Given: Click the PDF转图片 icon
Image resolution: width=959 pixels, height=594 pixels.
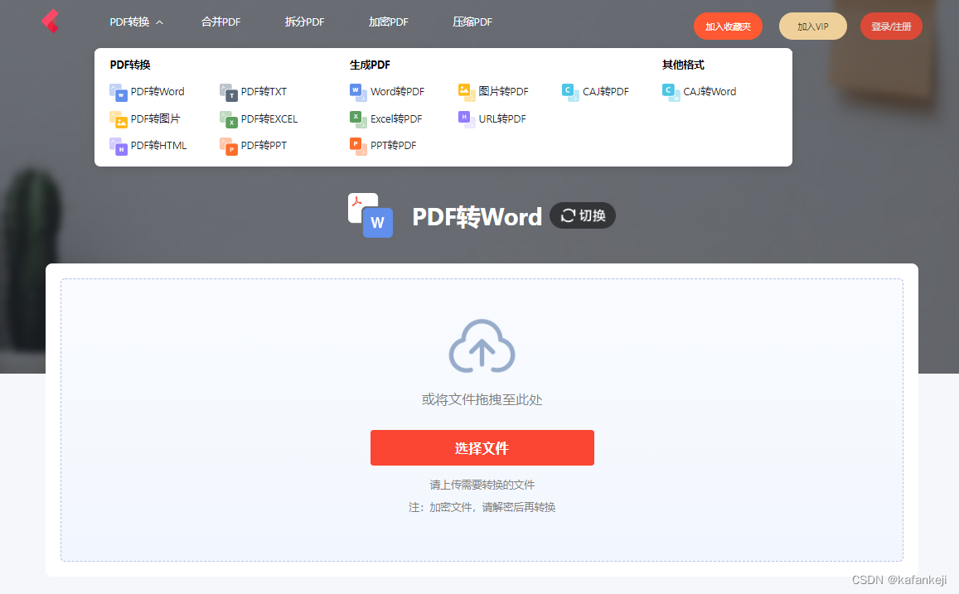Looking at the screenshot, I should click(118, 119).
